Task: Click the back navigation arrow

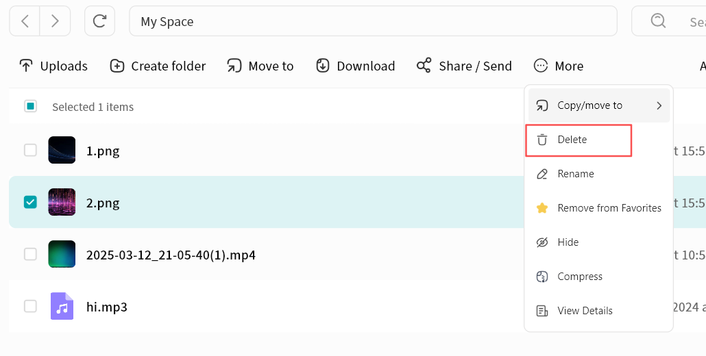Action: [x=25, y=21]
